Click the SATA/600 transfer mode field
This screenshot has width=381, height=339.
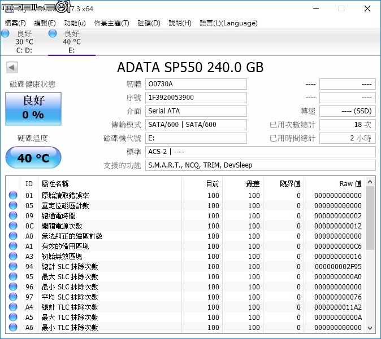(196, 125)
